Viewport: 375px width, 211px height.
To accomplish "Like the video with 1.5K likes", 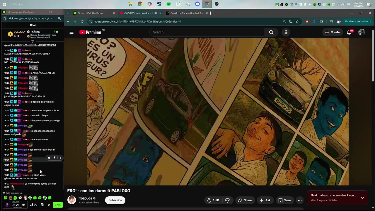I will click(x=213, y=200).
